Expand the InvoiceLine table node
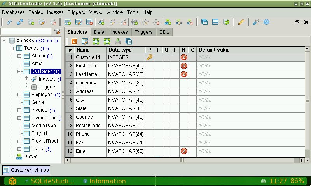Screen dimensions: 311x186 point(19,118)
